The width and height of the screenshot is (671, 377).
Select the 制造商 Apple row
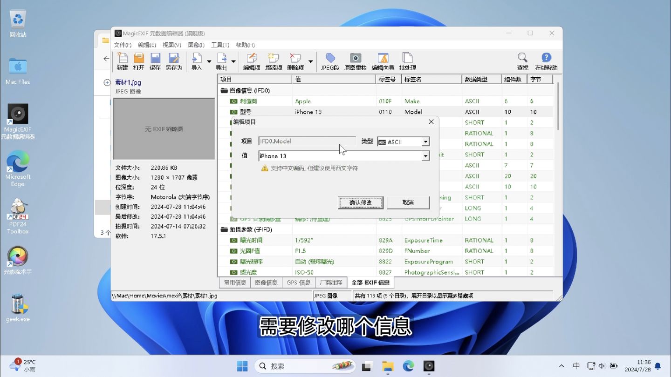385,101
